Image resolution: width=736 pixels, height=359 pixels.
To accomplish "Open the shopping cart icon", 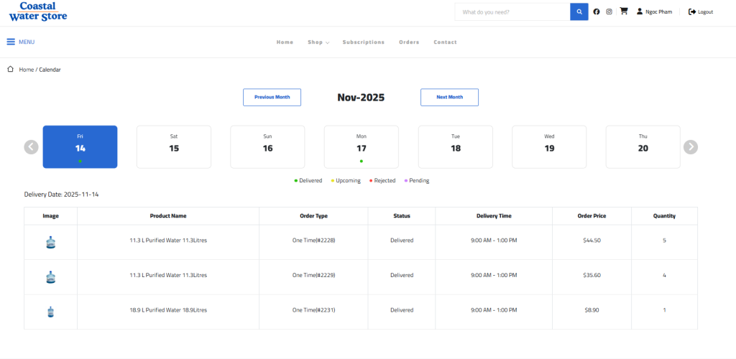I will click(623, 11).
